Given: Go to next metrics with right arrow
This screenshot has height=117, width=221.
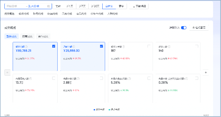Looking at the screenshot, I should pos(205,73).
